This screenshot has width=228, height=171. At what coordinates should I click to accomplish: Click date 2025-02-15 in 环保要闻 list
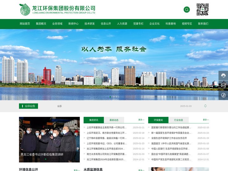pos(203,128)
